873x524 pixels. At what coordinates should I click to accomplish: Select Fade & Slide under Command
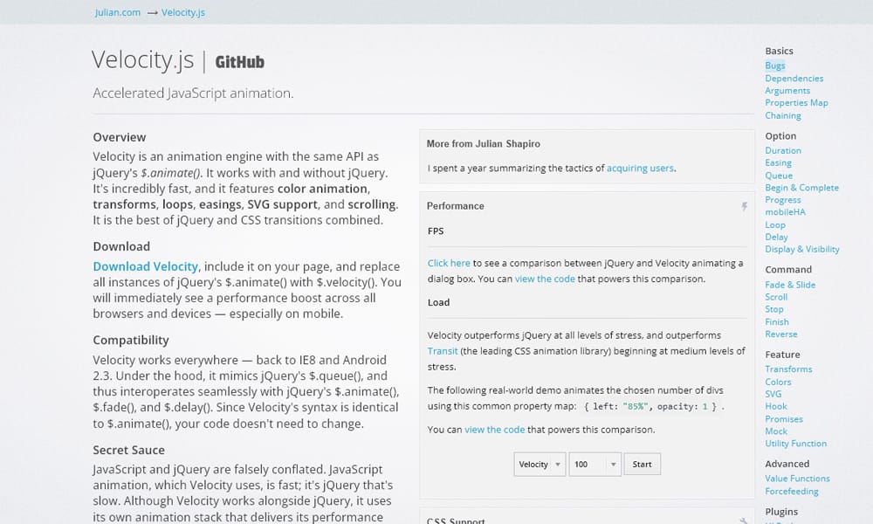click(791, 284)
